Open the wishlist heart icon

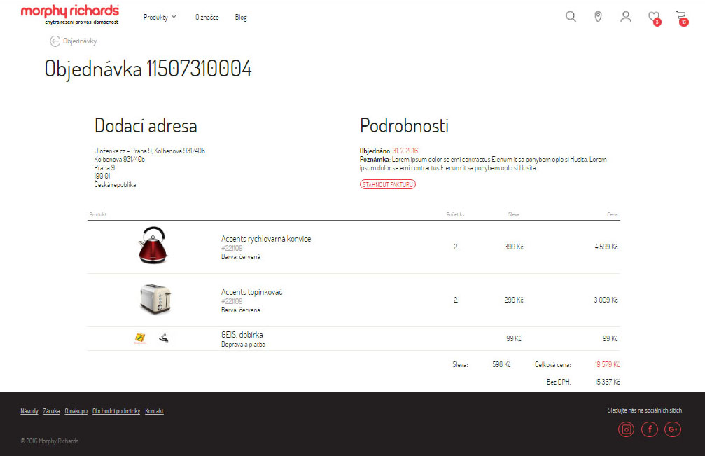pyautogui.click(x=654, y=18)
